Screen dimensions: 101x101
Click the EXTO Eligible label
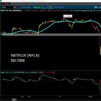pos(59,7)
